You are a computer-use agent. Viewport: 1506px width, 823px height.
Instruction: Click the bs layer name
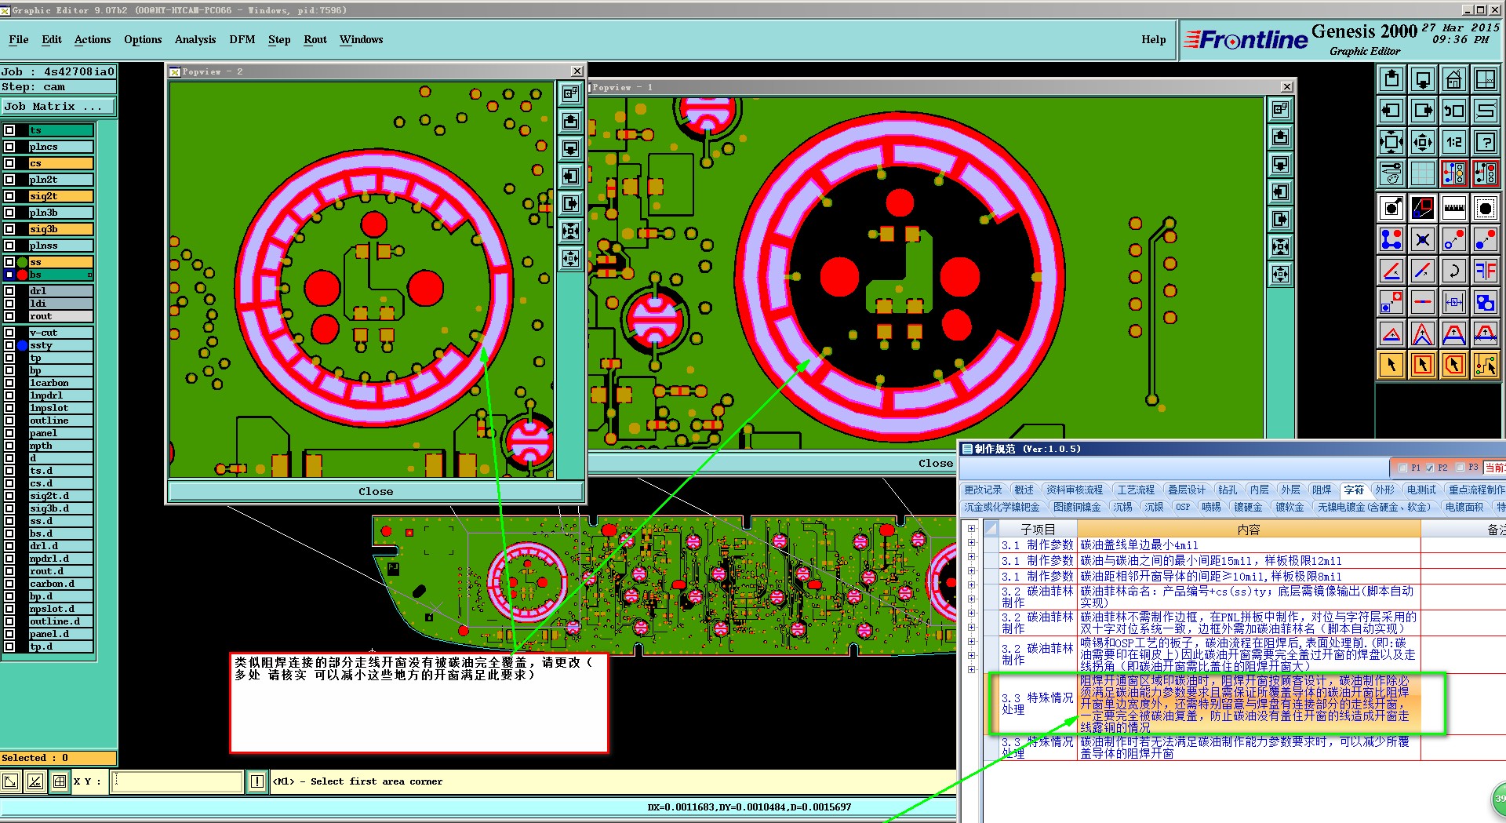pyautogui.click(x=60, y=275)
